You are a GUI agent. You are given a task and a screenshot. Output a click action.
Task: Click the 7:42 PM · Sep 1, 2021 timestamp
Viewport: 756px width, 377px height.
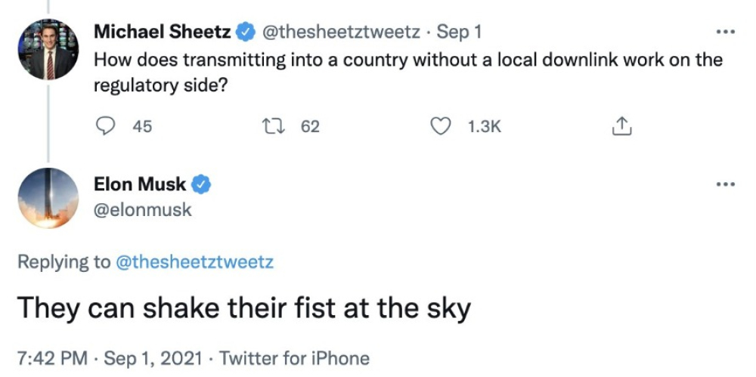[x=110, y=358]
